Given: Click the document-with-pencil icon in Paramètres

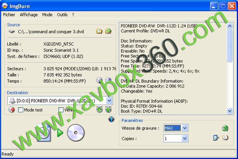Looking at the screenshot, I should tap(216, 138).
